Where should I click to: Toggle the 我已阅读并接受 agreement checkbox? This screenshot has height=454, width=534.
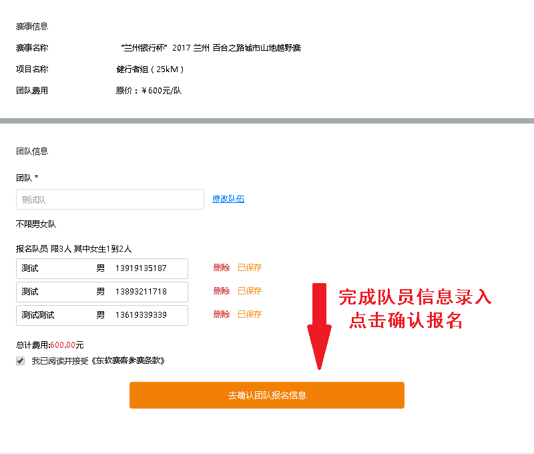coord(21,361)
